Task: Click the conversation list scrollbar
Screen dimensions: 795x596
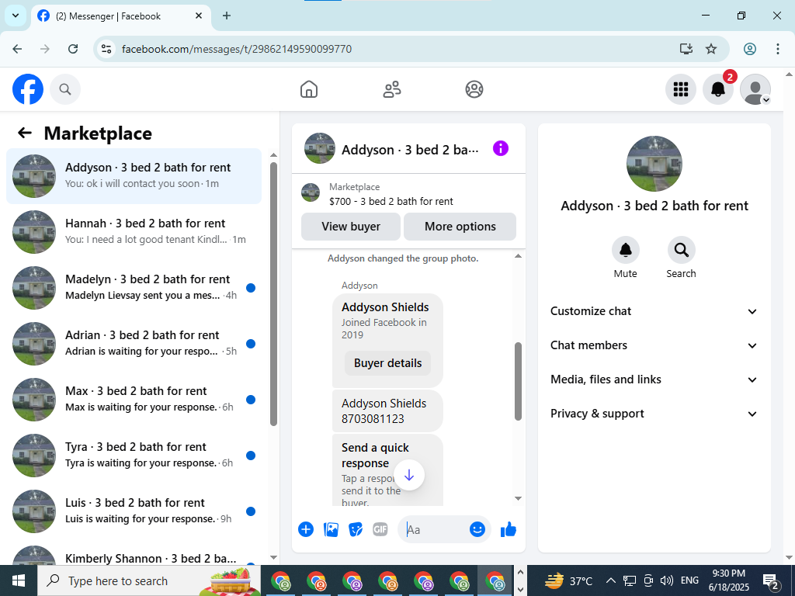Action: point(274,294)
